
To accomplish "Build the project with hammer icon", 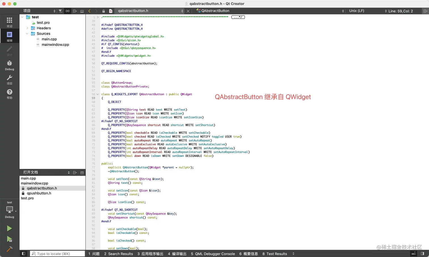I will [9, 249].
